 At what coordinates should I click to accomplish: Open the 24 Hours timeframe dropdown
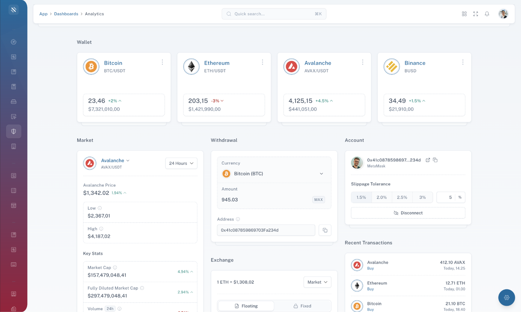[181, 163]
